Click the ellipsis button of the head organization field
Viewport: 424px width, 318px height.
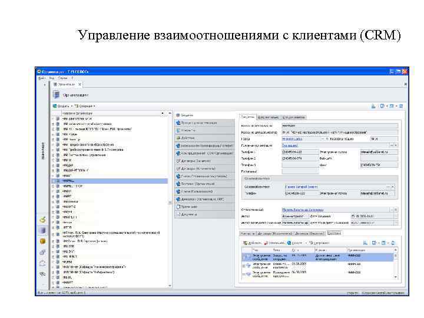(x=392, y=145)
